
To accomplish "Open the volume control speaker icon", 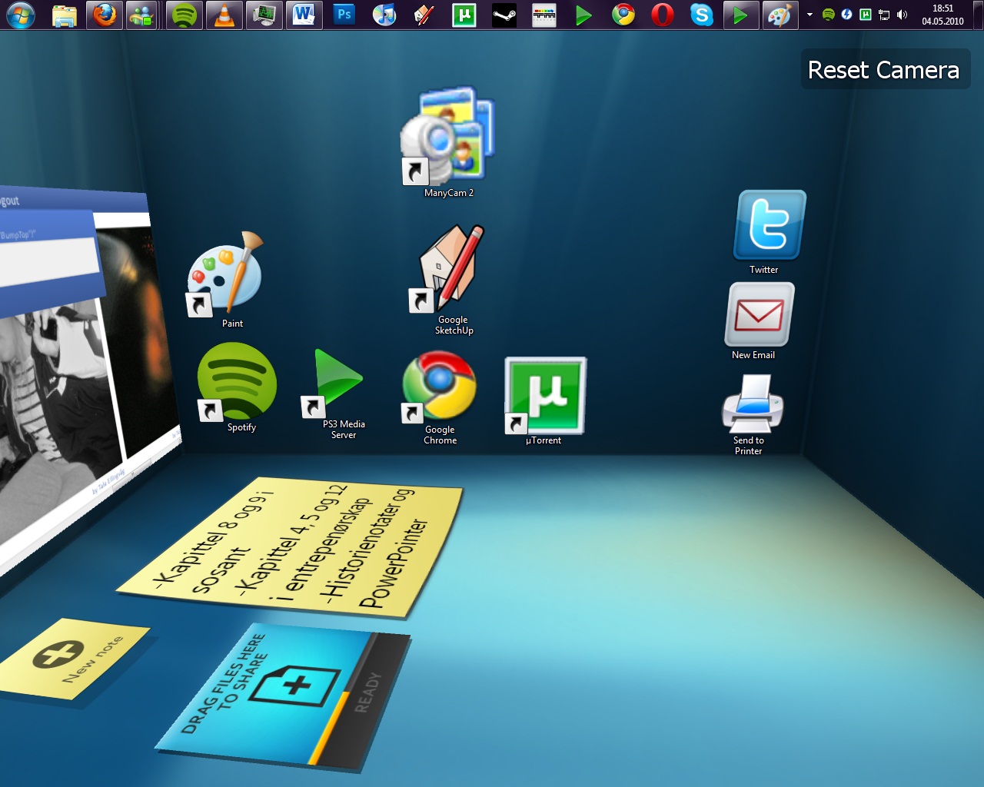I will click(902, 15).
